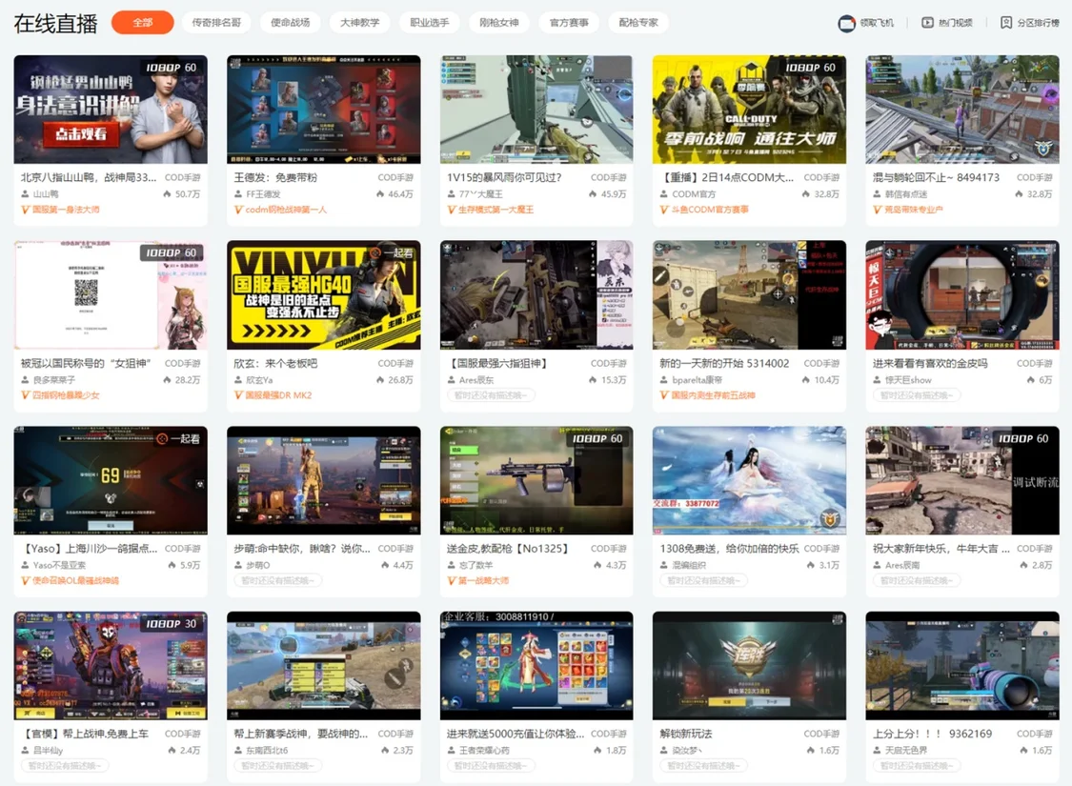Open the 使命战场 category tab
1072x786 pixels.
click(x=290, y=23)
